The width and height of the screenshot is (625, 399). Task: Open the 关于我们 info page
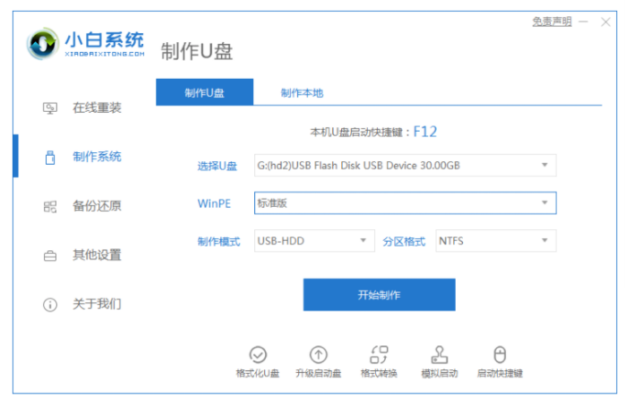(96, 304)
